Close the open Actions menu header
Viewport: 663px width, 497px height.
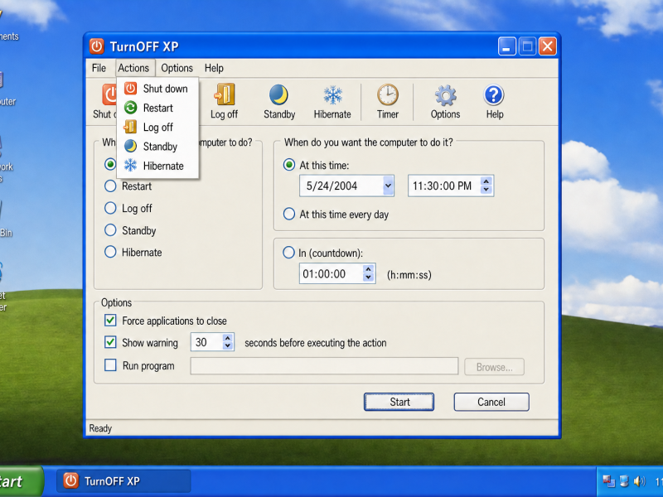coord(133,68)
